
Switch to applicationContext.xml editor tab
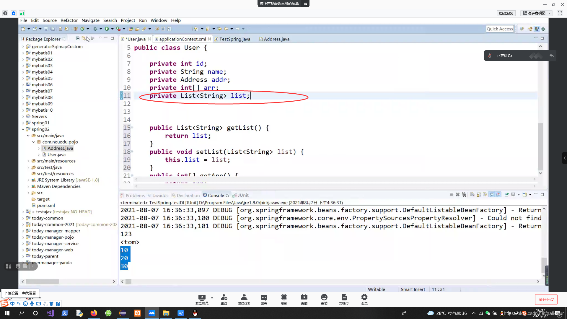(182, 39)
